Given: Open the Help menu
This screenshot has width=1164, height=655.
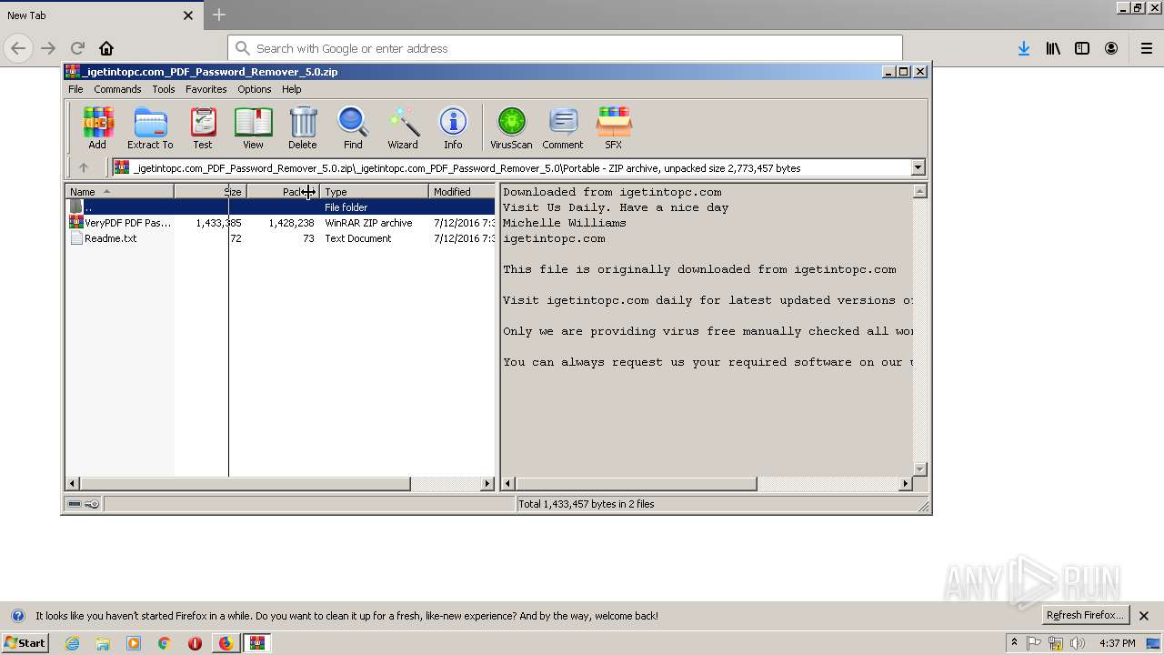Looking at the screenshot, I should 291,89.
